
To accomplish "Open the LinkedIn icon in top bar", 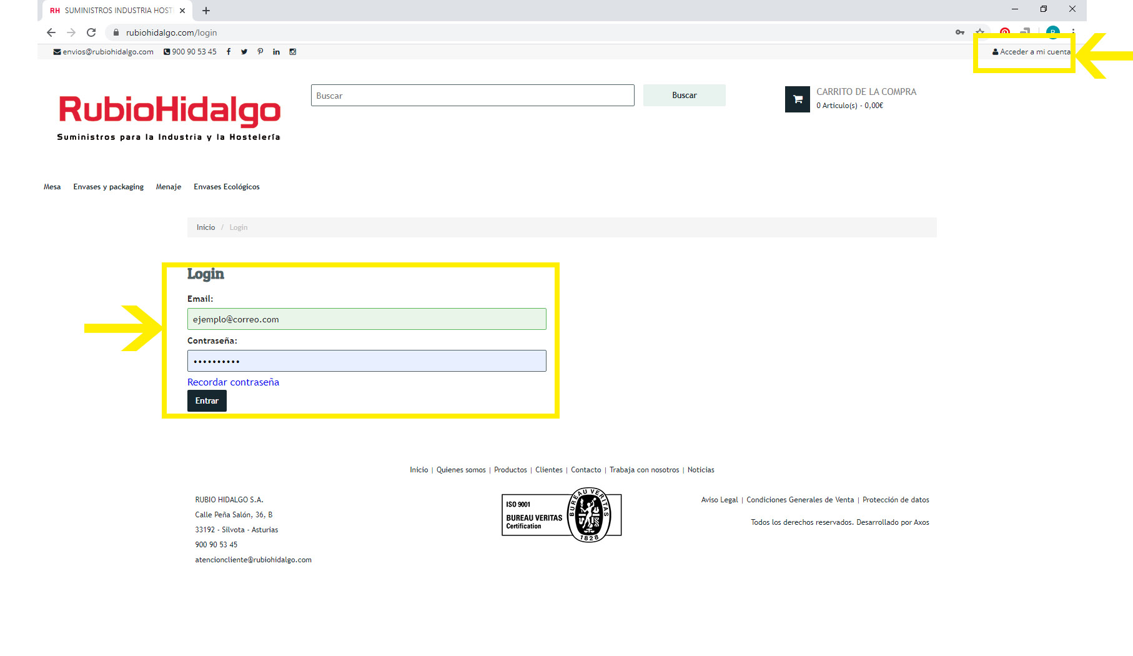I will 276,52.
